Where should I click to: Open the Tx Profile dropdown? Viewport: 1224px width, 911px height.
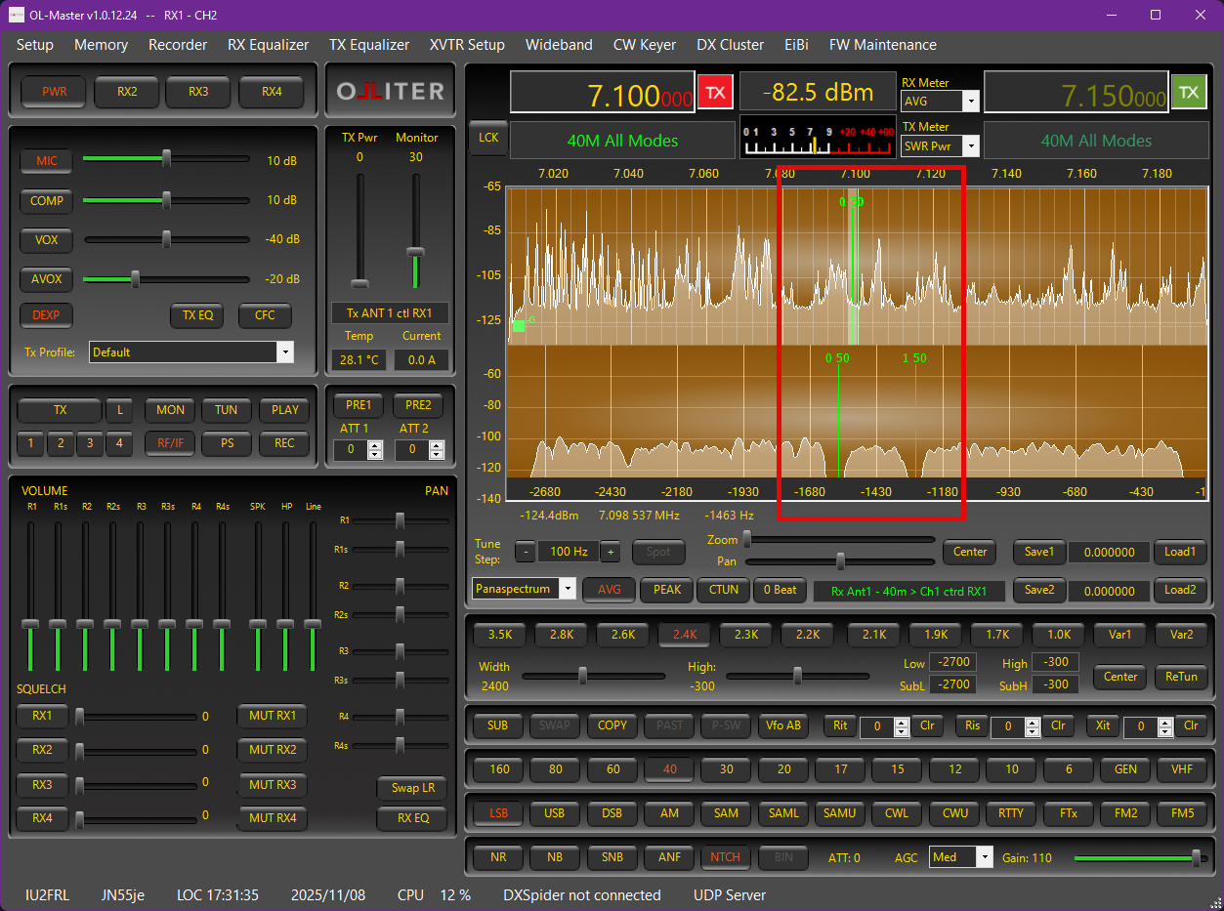[284, 352]
